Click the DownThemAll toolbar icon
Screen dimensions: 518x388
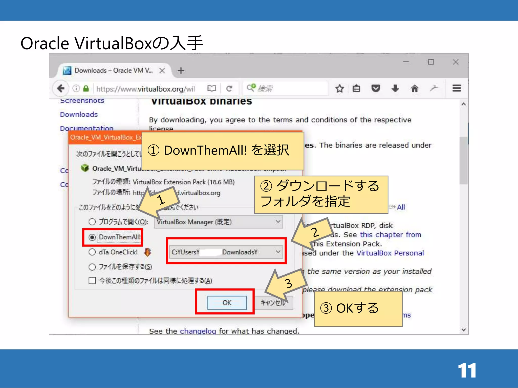click(x=434, y=88)
